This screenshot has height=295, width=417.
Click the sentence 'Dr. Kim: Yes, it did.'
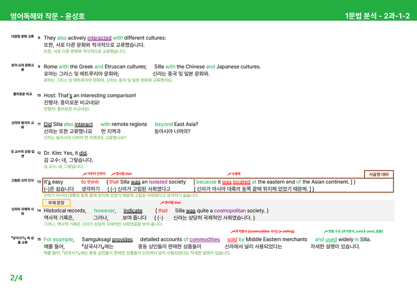click(x=66, y=153)
